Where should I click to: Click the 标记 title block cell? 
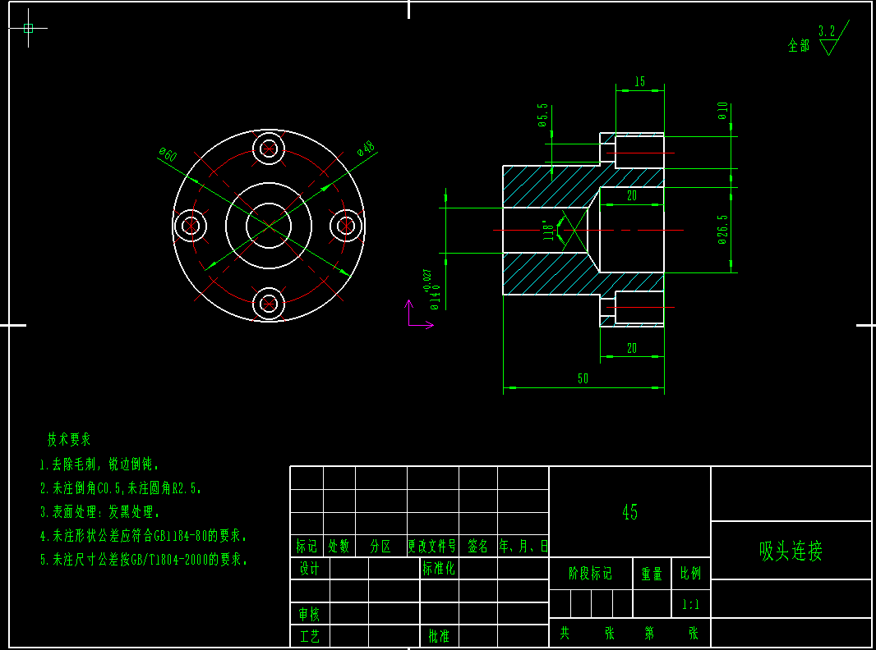(x=307, y=547)
